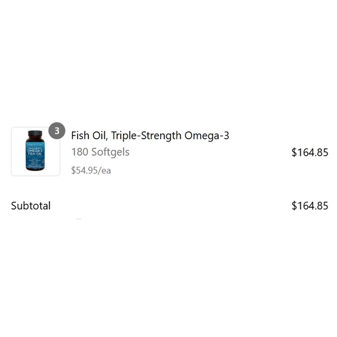The height and width of the screenshot is (337, 337).
Task: Click the word Softgels below the title
Action: point(110,152)
